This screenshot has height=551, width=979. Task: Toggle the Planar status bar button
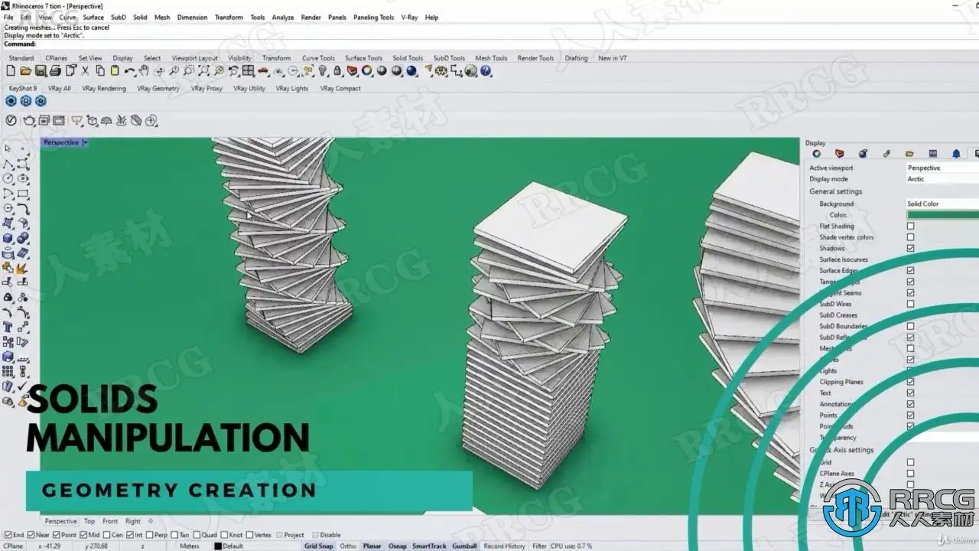click(372, 546)
